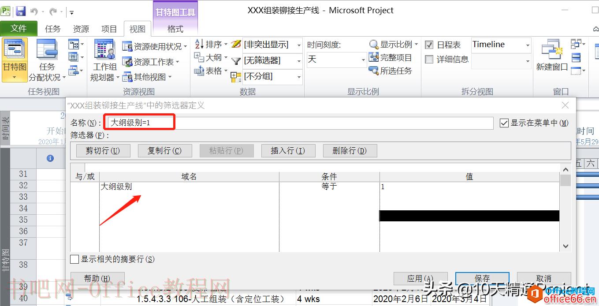Click the Apply (应用) button
Image resolution: width=599 pixels, height=306 pixels.
coord(420,279)
